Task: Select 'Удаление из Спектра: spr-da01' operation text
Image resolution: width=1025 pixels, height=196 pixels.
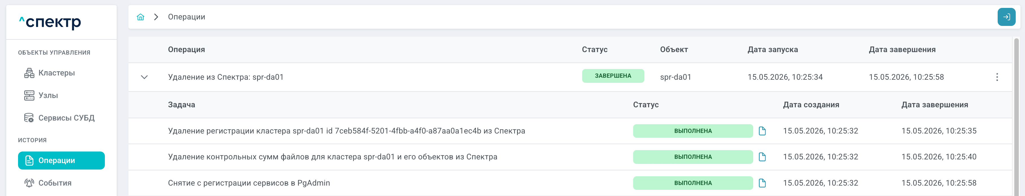Action: click(x=226, y=77)
